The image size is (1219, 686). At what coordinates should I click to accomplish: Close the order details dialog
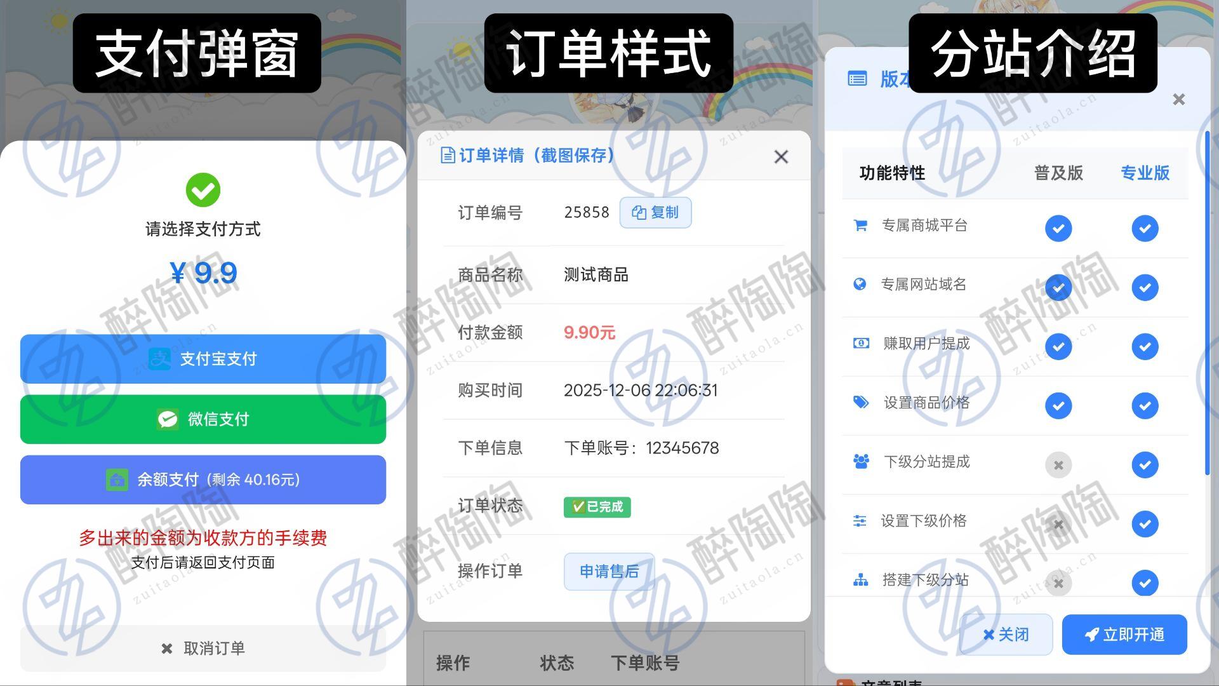point(781,157)
